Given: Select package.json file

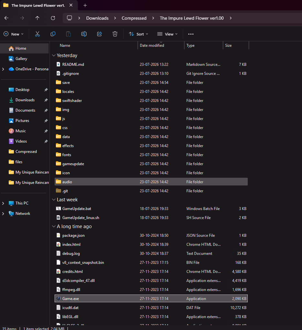Looking at the screenshot, I should [151, 235].
